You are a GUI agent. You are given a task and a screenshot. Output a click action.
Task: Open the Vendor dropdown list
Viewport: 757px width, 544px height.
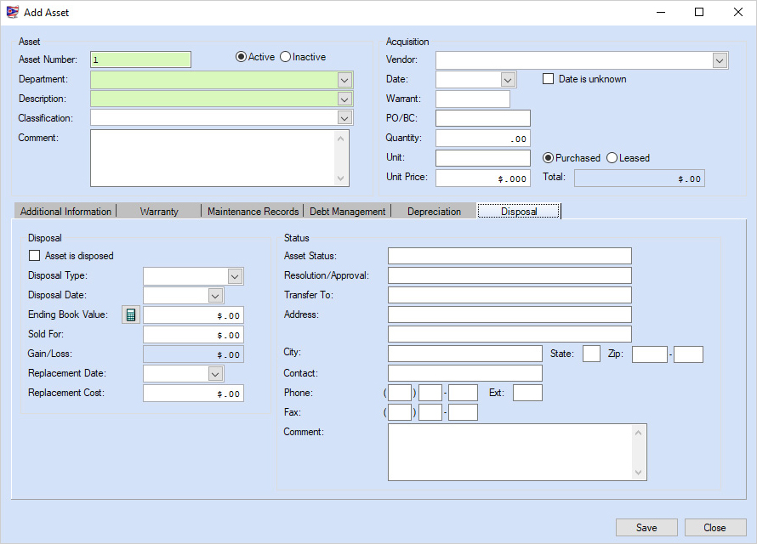(x=720, y=60)
